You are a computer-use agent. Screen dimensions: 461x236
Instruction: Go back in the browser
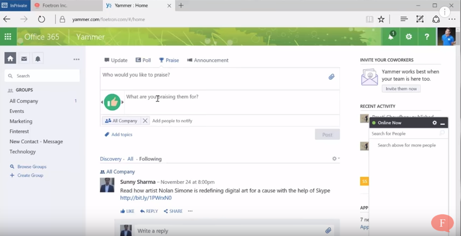[x=7, y=20]
